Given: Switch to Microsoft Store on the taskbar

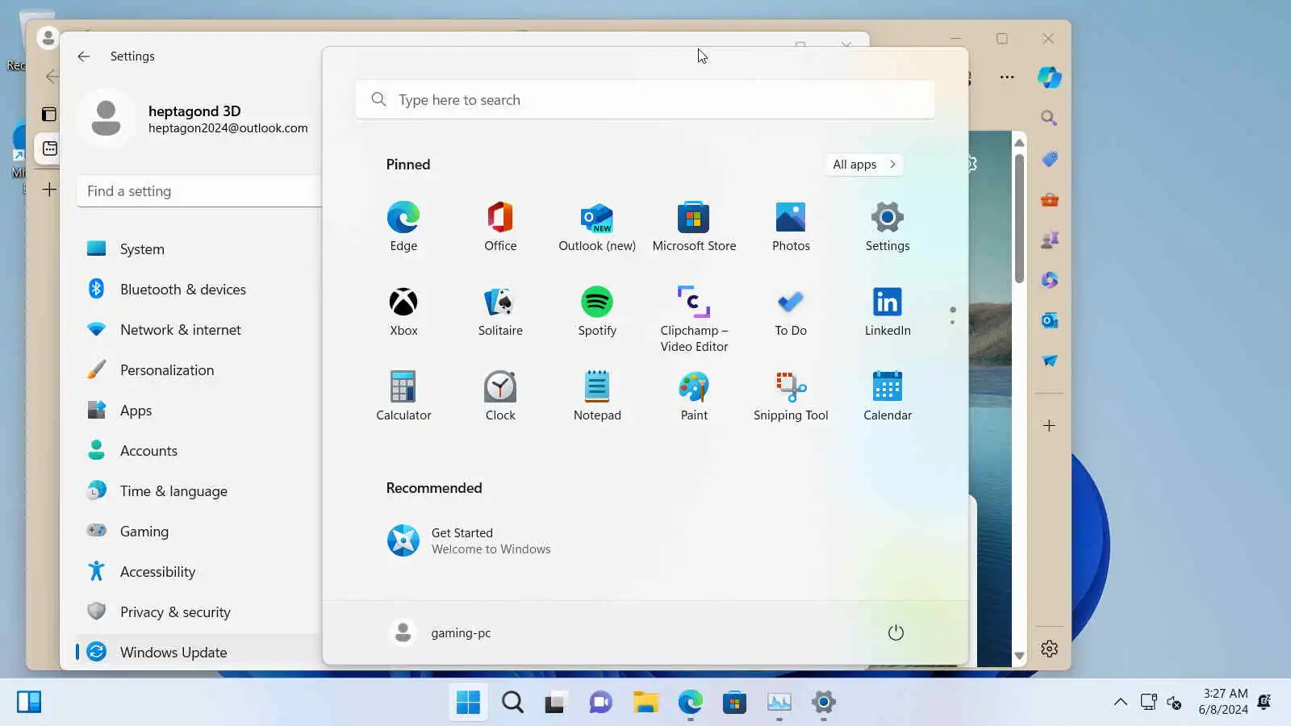Looking at the screenshot, I should click(734, 702).
